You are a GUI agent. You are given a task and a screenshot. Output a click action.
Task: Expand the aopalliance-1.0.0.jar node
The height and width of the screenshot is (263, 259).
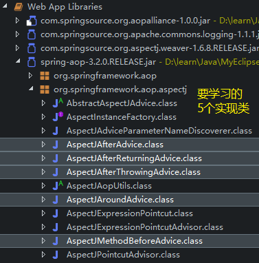17,21
